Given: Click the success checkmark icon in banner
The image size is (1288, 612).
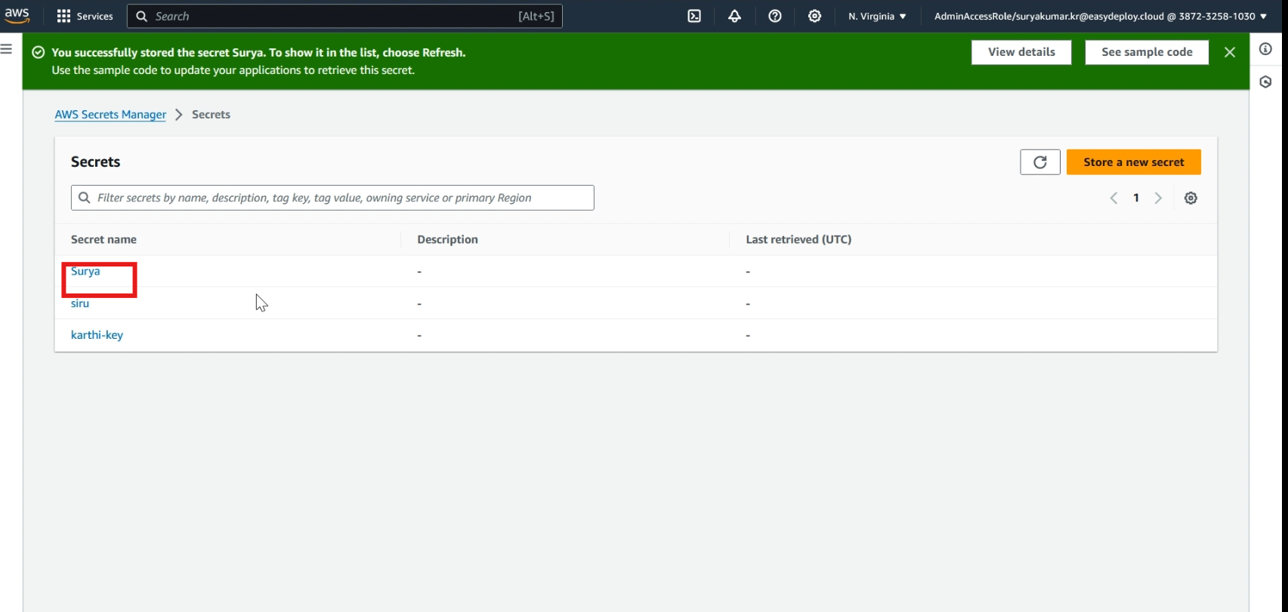Looking at the screenshot, I should coord(38,53).
